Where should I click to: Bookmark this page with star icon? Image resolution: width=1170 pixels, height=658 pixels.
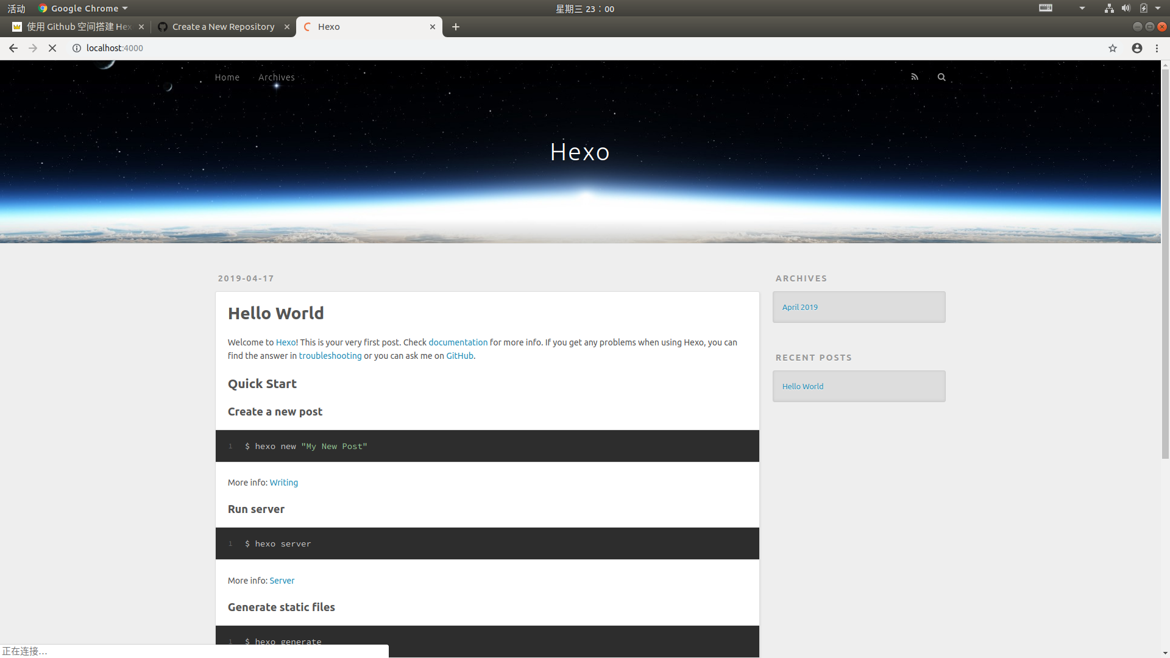(1113, 48)
